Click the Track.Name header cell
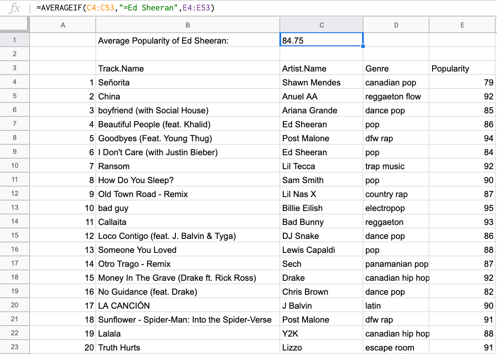 coord(188,68)
